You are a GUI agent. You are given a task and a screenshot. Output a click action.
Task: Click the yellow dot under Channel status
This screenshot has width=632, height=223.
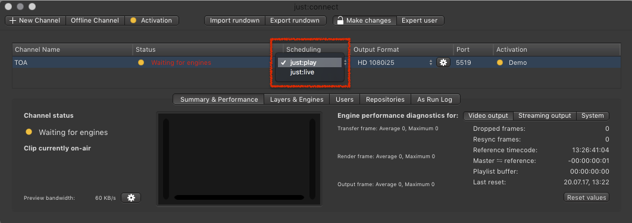(29, 131)
